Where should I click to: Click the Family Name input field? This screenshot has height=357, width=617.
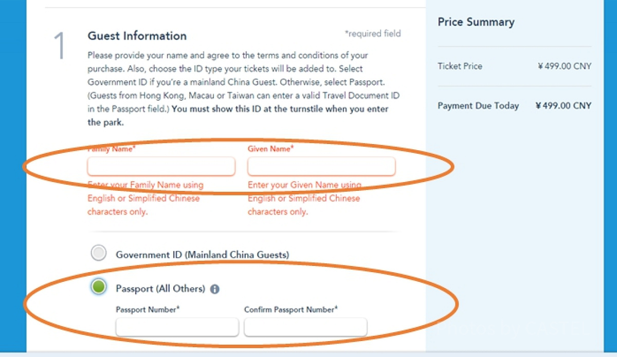[x=161, y=167]
